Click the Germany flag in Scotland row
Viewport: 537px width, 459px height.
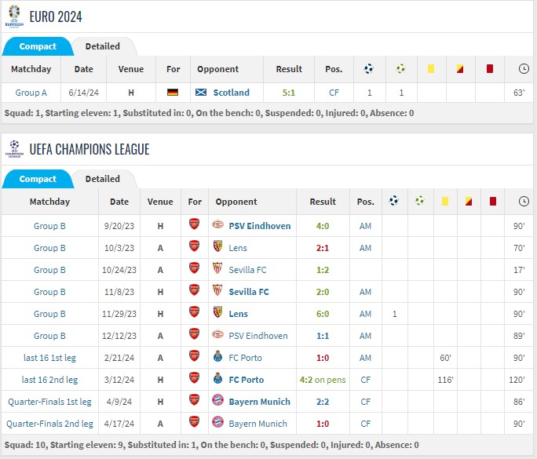point(173,93)
